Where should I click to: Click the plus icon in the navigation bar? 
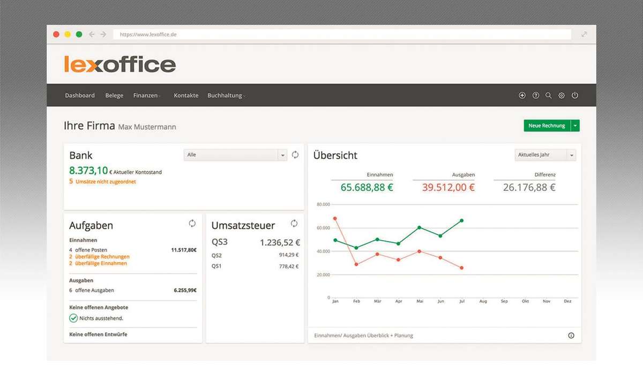pos(522,95)
